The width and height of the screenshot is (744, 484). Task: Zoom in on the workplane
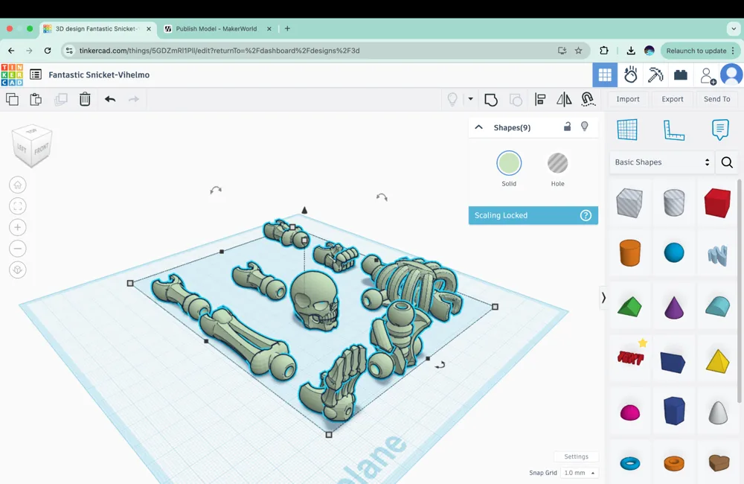pos(18,228)
